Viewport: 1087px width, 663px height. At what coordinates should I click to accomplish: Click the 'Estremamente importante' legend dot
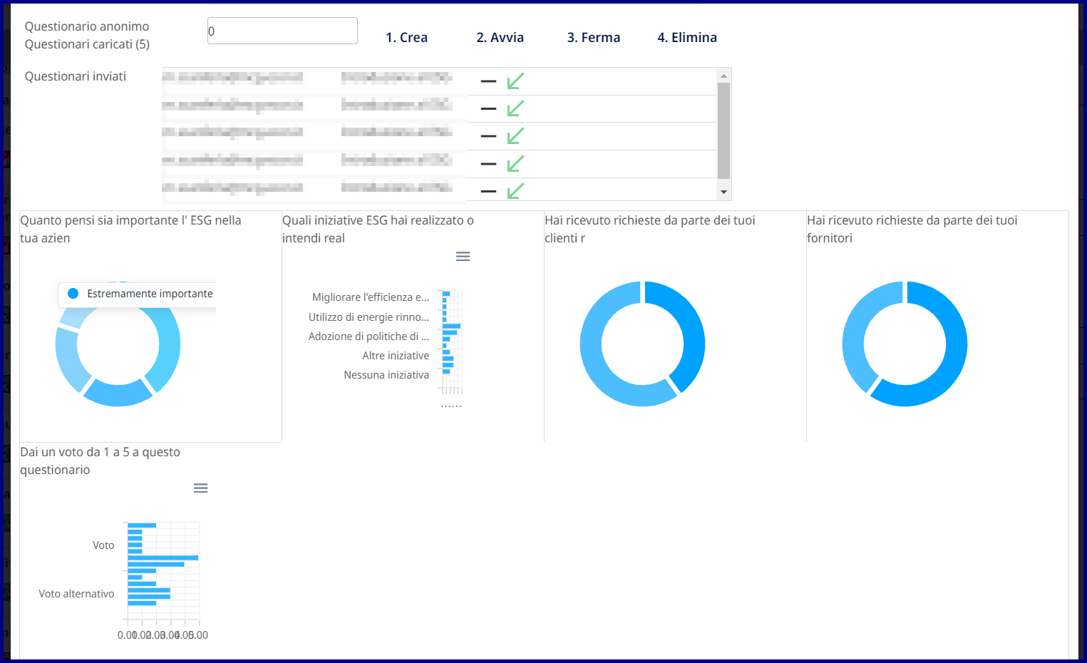pos(73,294)
